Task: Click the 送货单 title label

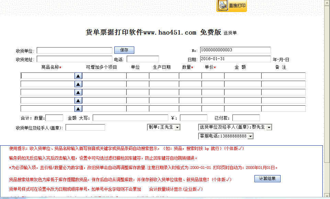Action: pos(230,33)
